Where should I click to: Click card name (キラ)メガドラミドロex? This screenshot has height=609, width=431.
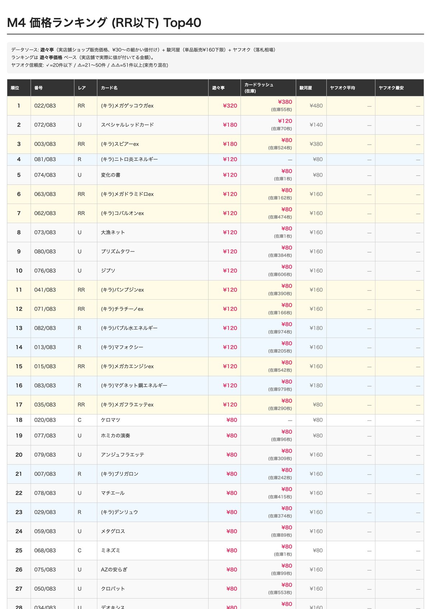(127, 194)
